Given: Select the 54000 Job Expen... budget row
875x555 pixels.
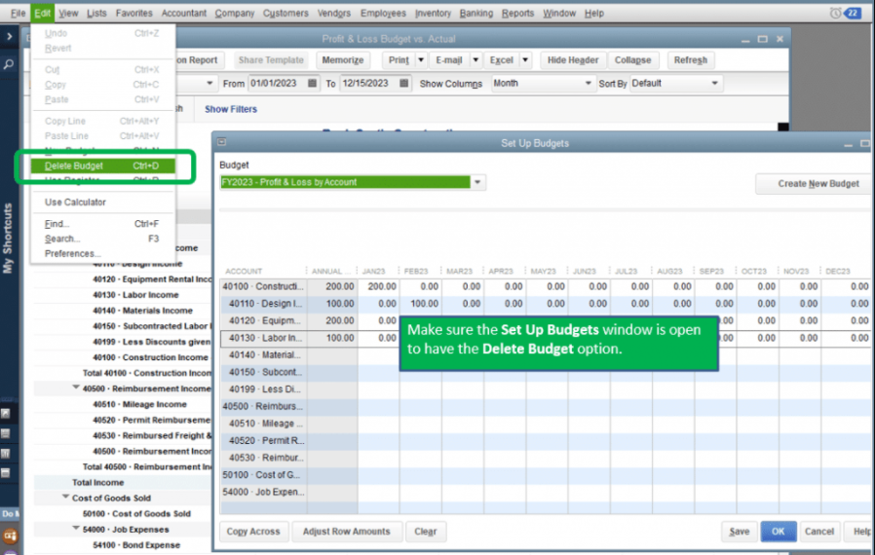Looking at the screenshot, I should 546,493.
